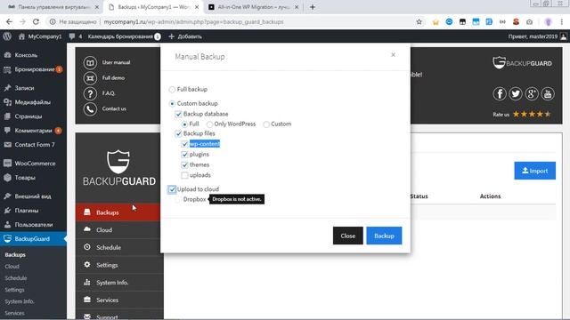This screenshot has height=320, width=570.
Task: Open Медиафайлы in WordPress sidebar
Action: (33, 102)
